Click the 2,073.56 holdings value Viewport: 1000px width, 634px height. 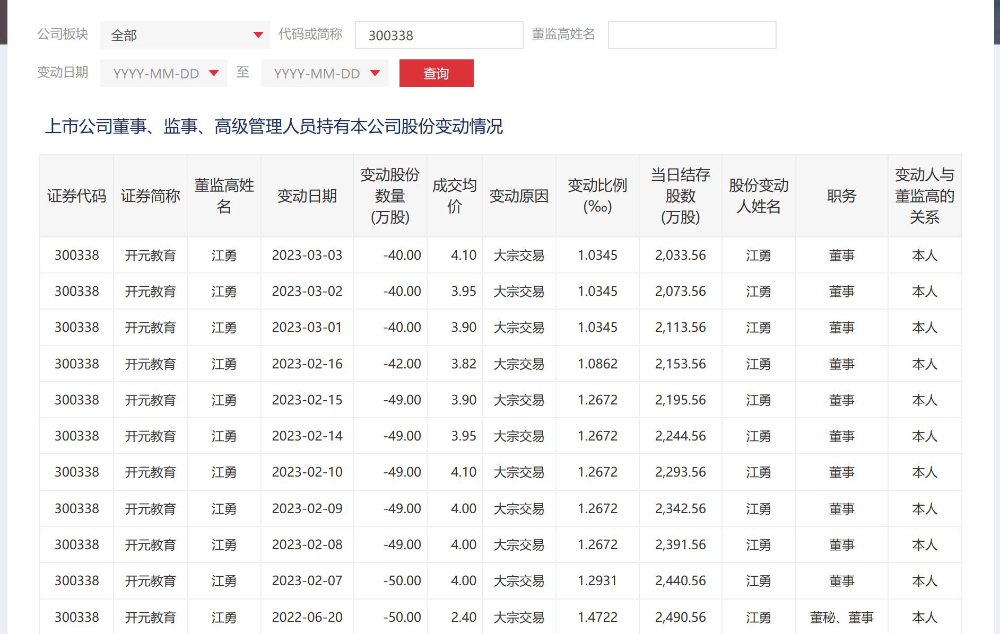(x=681, y=291)
